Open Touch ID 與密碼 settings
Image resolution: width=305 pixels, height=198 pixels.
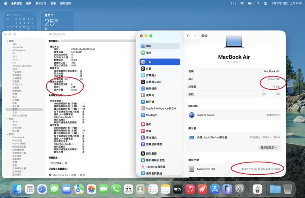click(x=160, y=167)
